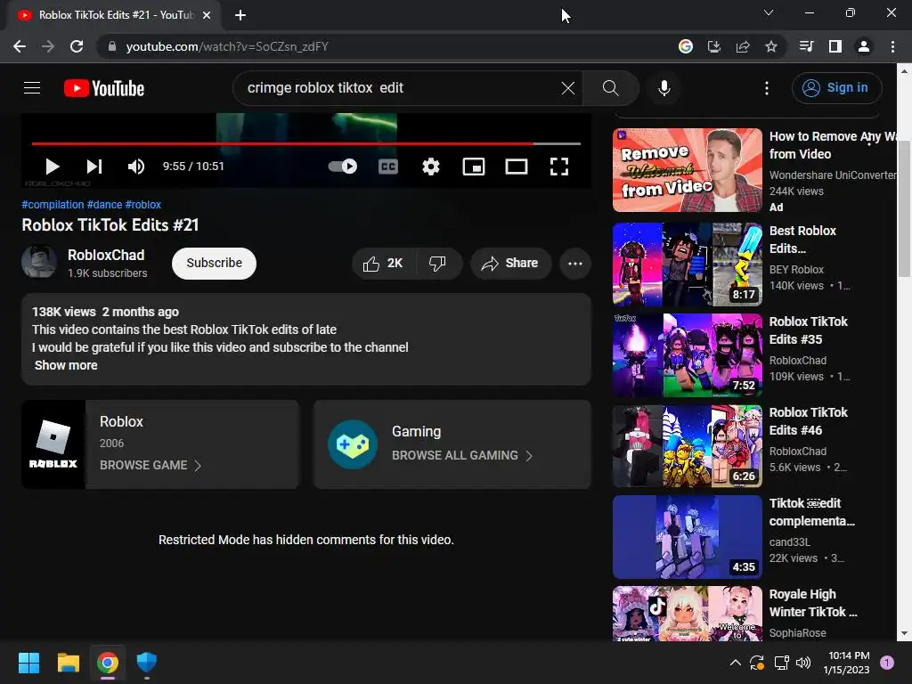
Task: Share this page browser icon
Action: (x=743, y=46)
